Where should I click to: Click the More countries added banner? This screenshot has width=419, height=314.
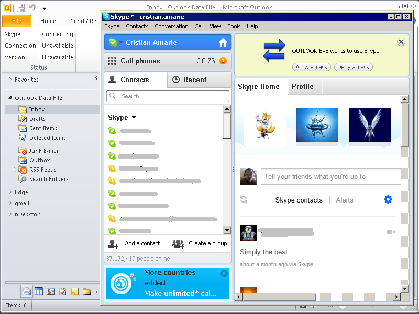click(x=168, y=283)
